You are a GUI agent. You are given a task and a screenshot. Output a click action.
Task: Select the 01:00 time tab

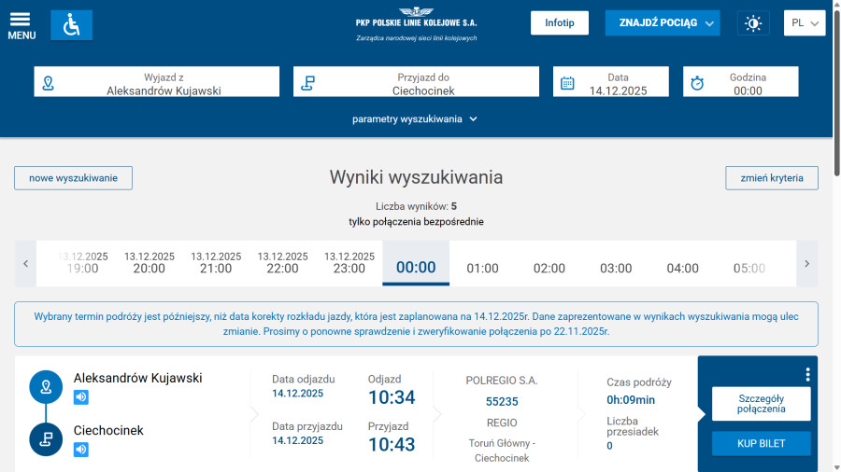click(482, 268)
